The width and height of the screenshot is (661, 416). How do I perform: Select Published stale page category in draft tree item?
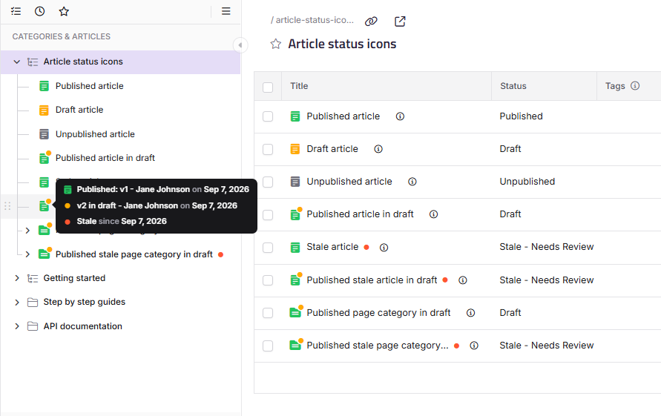pos(134,254)
